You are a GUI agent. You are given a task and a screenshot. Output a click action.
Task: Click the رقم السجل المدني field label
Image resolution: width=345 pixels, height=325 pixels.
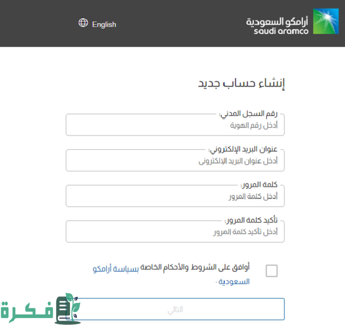[248, 114]
